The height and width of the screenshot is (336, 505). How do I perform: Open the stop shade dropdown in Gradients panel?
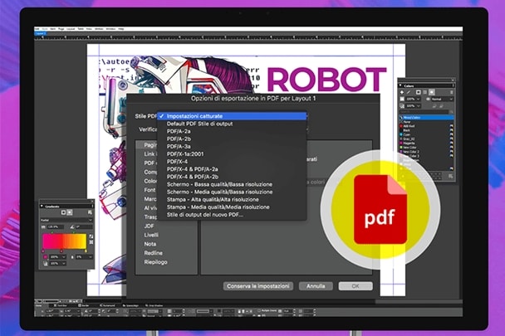[x=58, y=257]
